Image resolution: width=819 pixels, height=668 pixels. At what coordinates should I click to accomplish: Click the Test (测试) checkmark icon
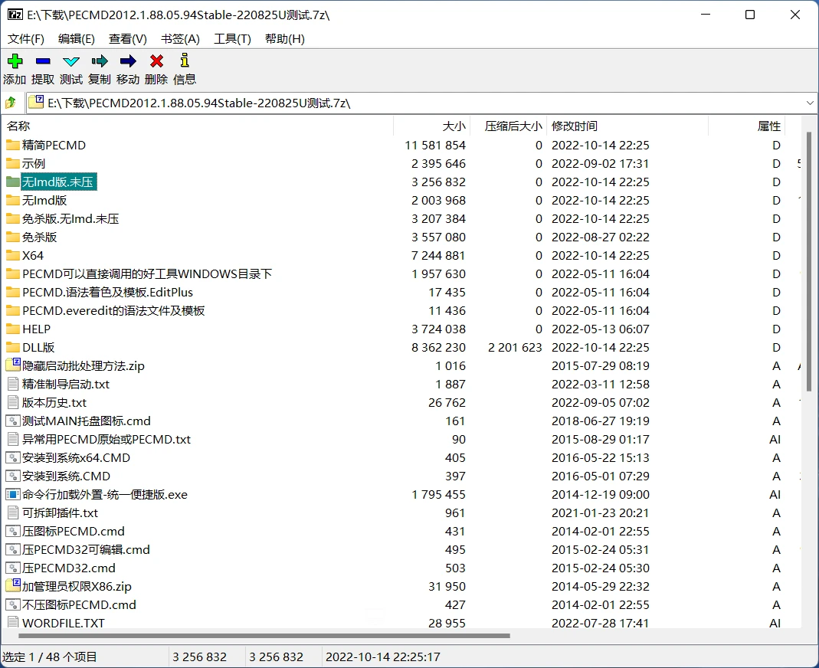click(71, 61)
